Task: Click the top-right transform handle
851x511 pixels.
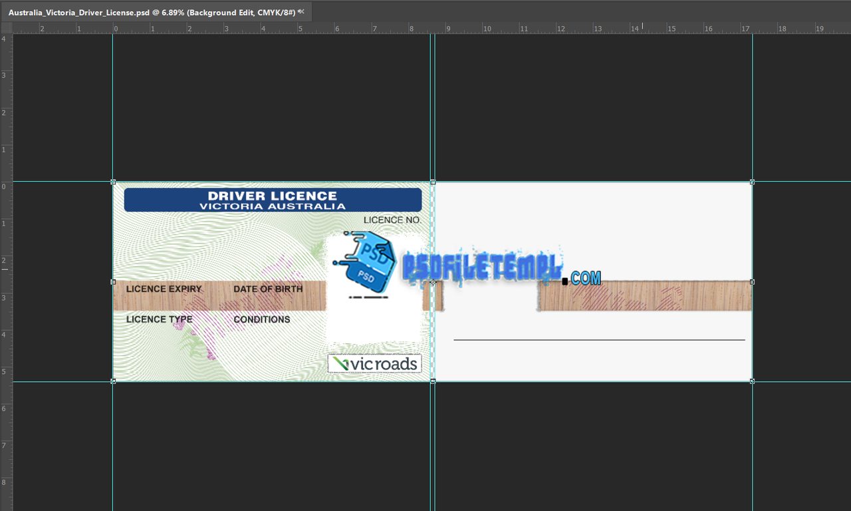Action: coord(752,182)
